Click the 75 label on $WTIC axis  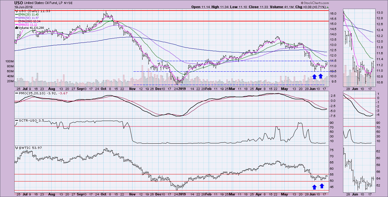point(332,150)
